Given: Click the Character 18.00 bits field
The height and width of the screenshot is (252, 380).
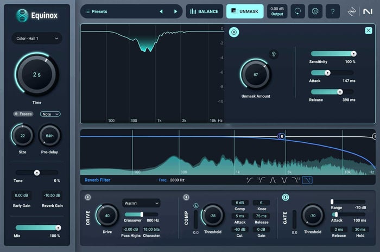Looking at the screenshot, I should (151, 229).
